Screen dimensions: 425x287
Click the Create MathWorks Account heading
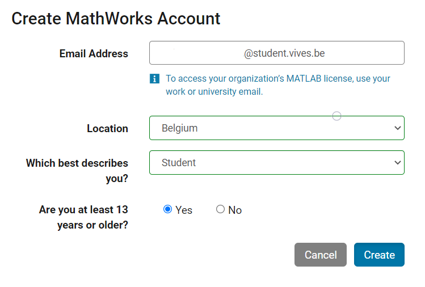(116, 18)
